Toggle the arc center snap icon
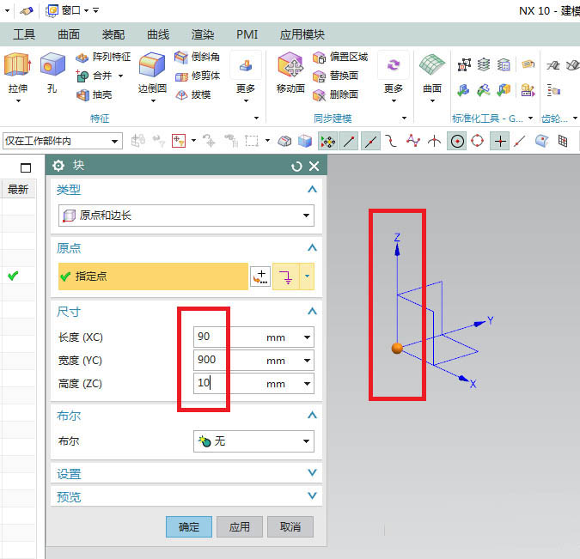The width and height of the screenshot is (580, 559). [x=458, y=141]
